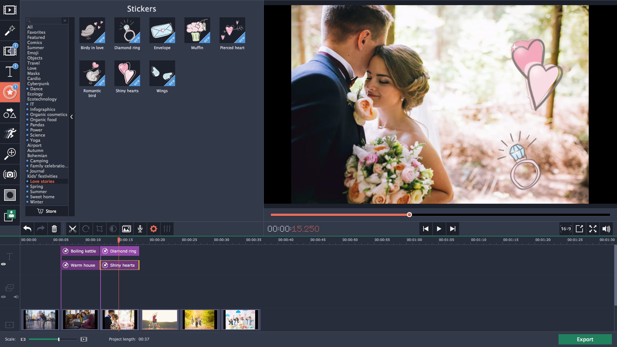Select the Pan and Zoom tool

coord(10,154)
